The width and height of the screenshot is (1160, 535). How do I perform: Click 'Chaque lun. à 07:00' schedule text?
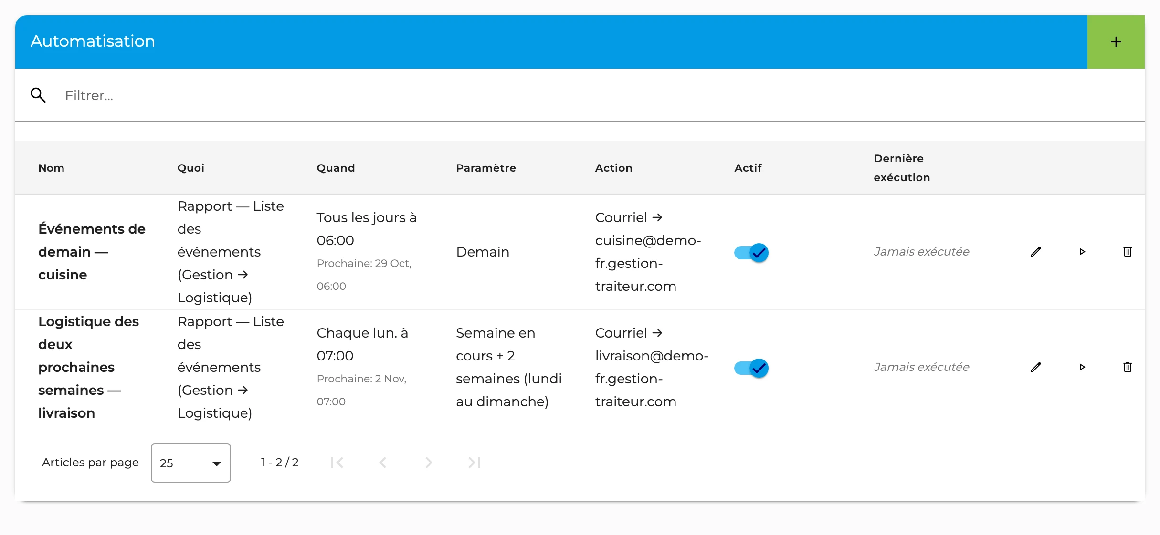click(362, 344)
